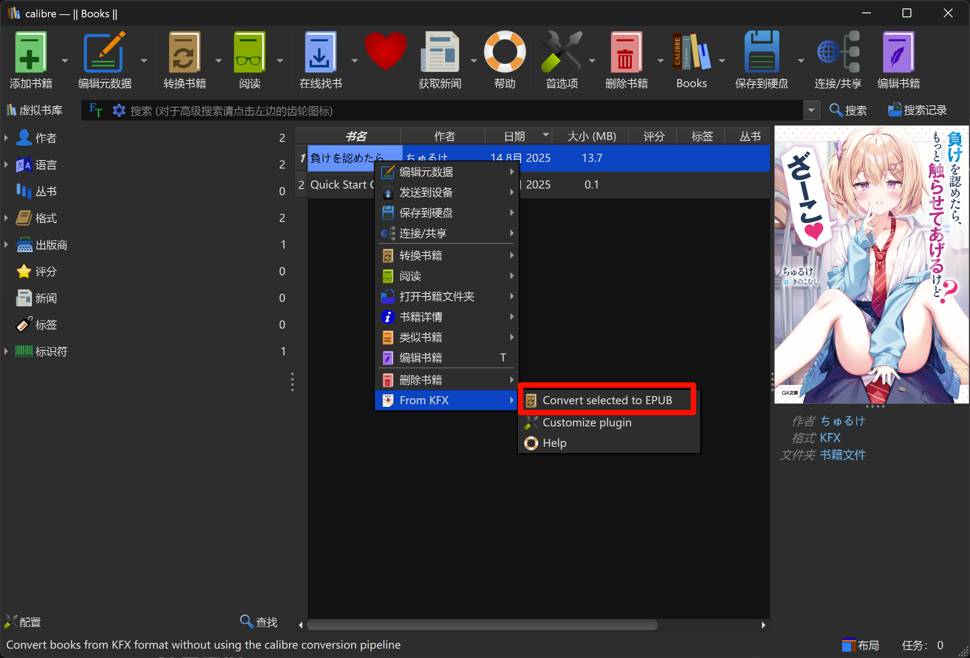Click the 帮助 lifebuoy help icon
This screenshot has height=658, width=970.
[505, 52]
